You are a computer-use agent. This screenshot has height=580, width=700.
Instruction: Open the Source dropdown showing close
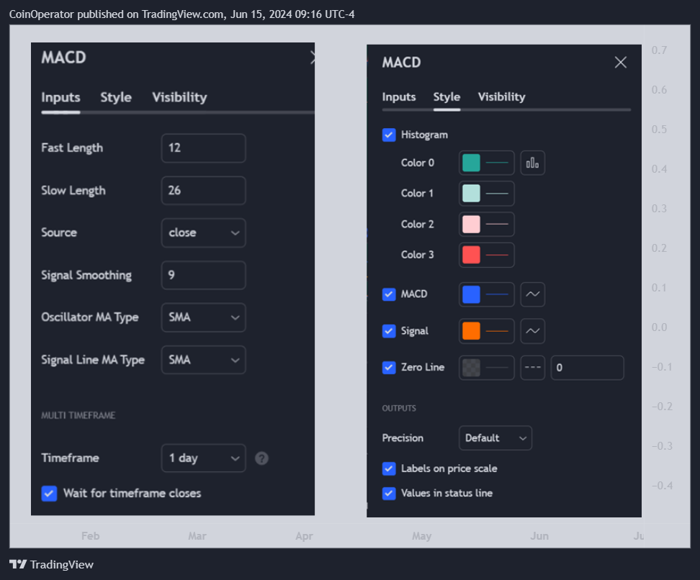204,233
